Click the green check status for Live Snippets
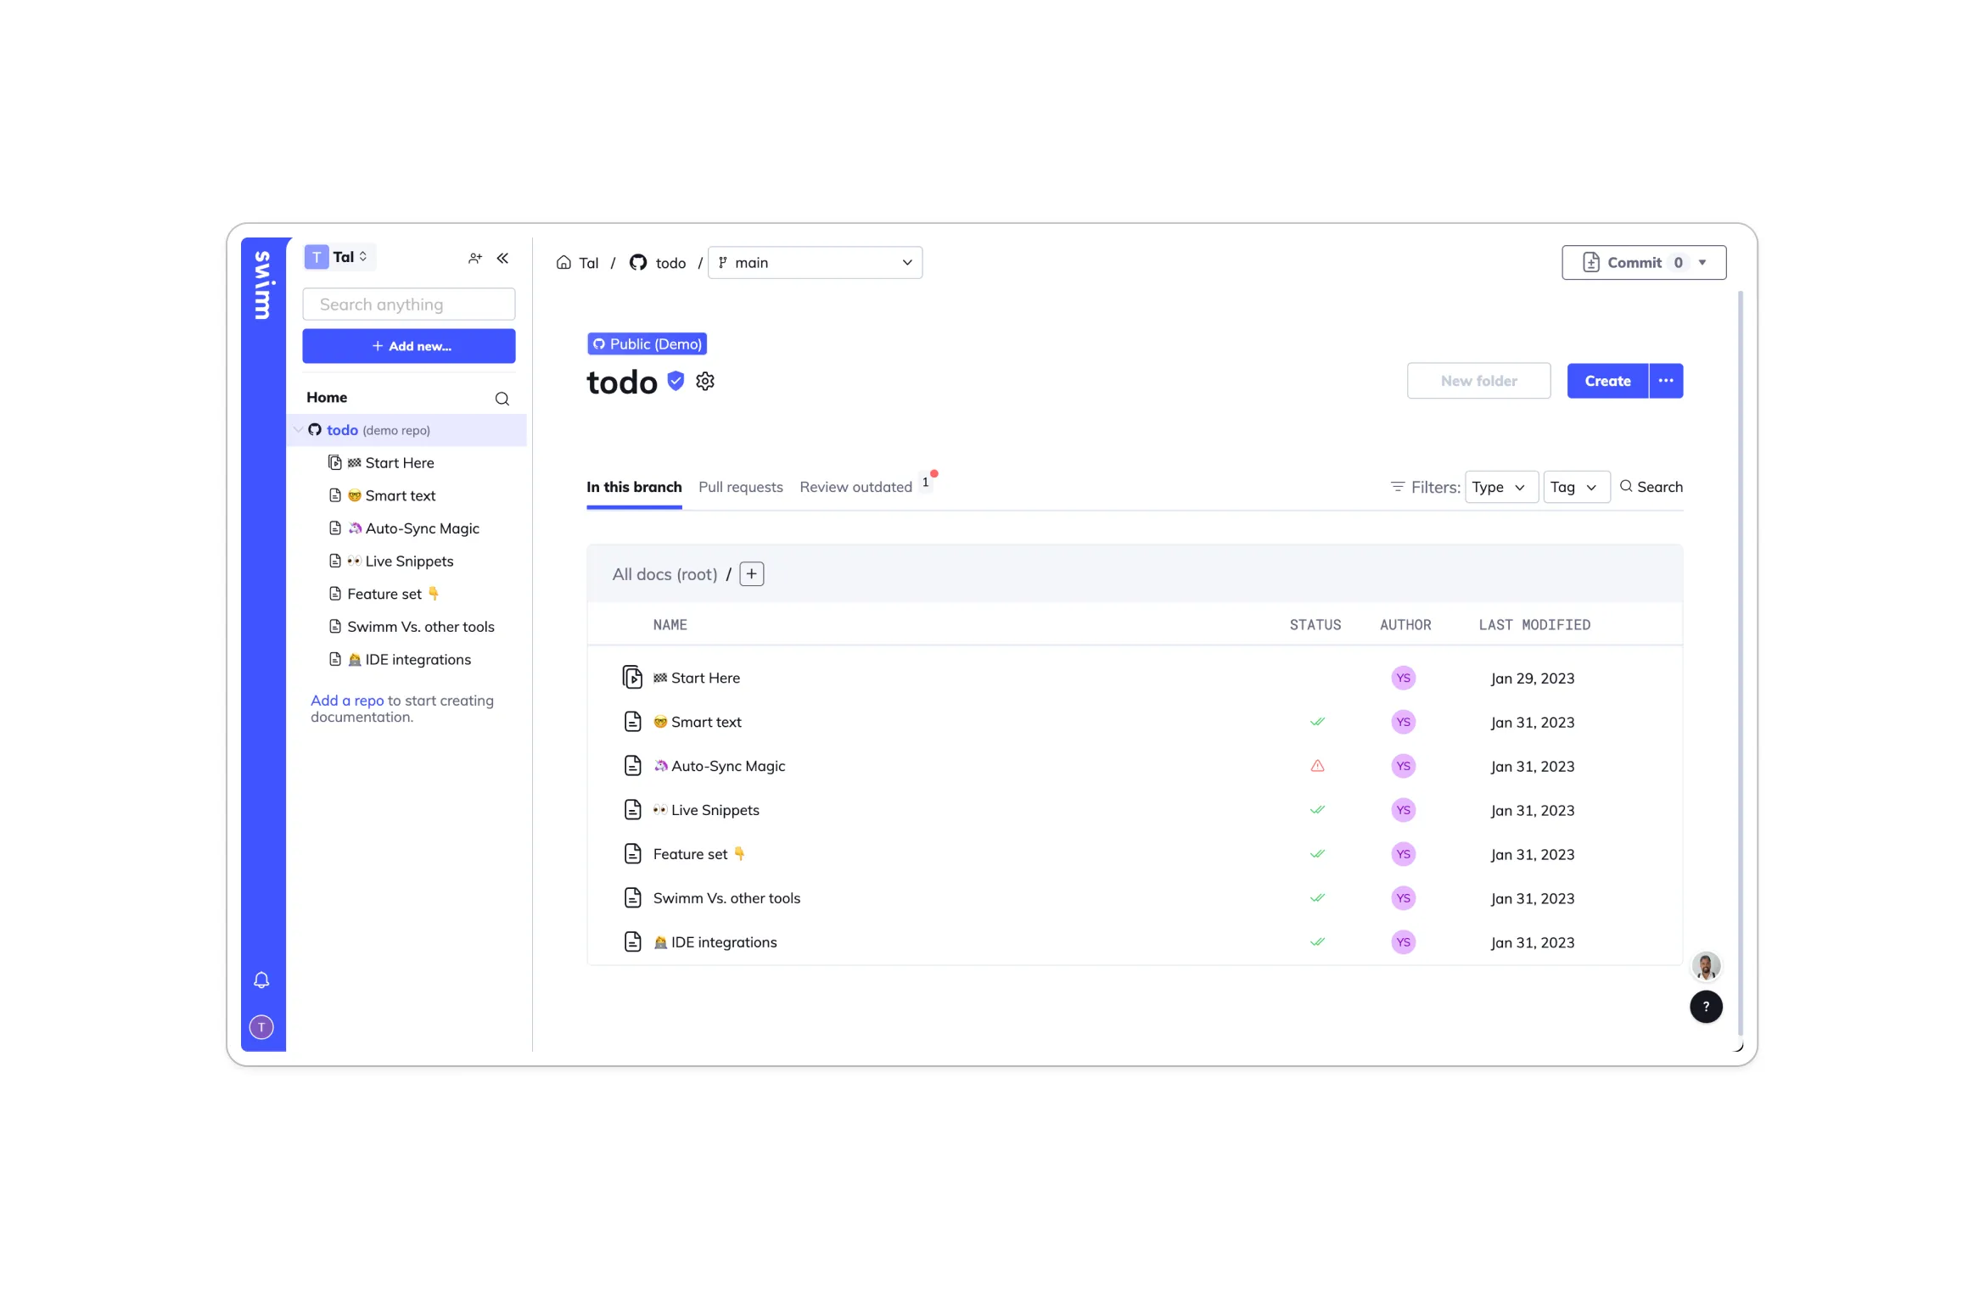1985x1296 pixels. point(1317,810)
